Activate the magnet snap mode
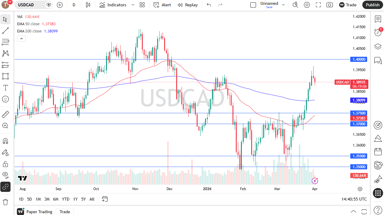This screenshot has height=215, width=384. [5, 141]
